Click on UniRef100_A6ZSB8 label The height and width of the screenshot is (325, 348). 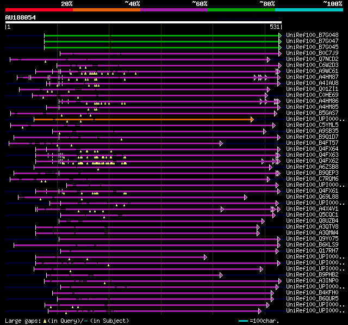click(312, 167)
